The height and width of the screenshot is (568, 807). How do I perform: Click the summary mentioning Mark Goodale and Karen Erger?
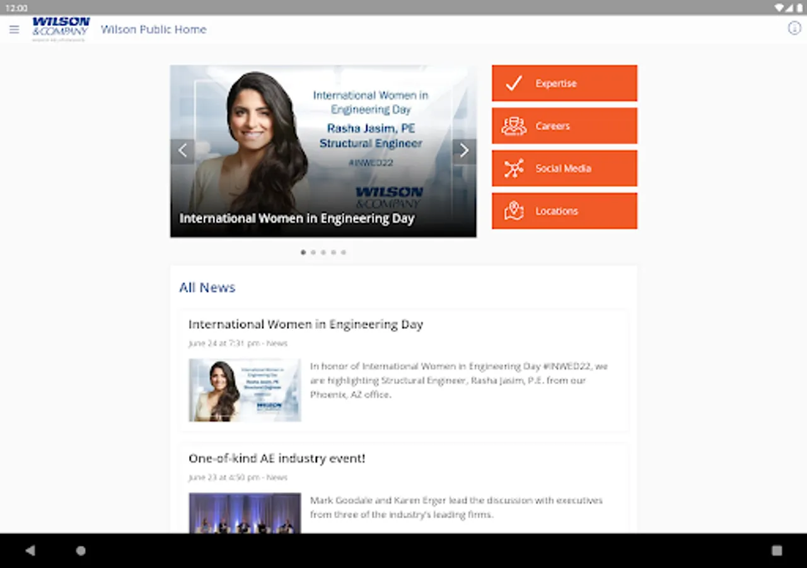(456, 507)
